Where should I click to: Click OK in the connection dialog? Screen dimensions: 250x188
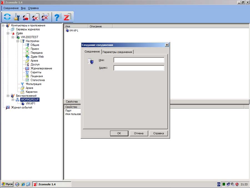(119, 133)
